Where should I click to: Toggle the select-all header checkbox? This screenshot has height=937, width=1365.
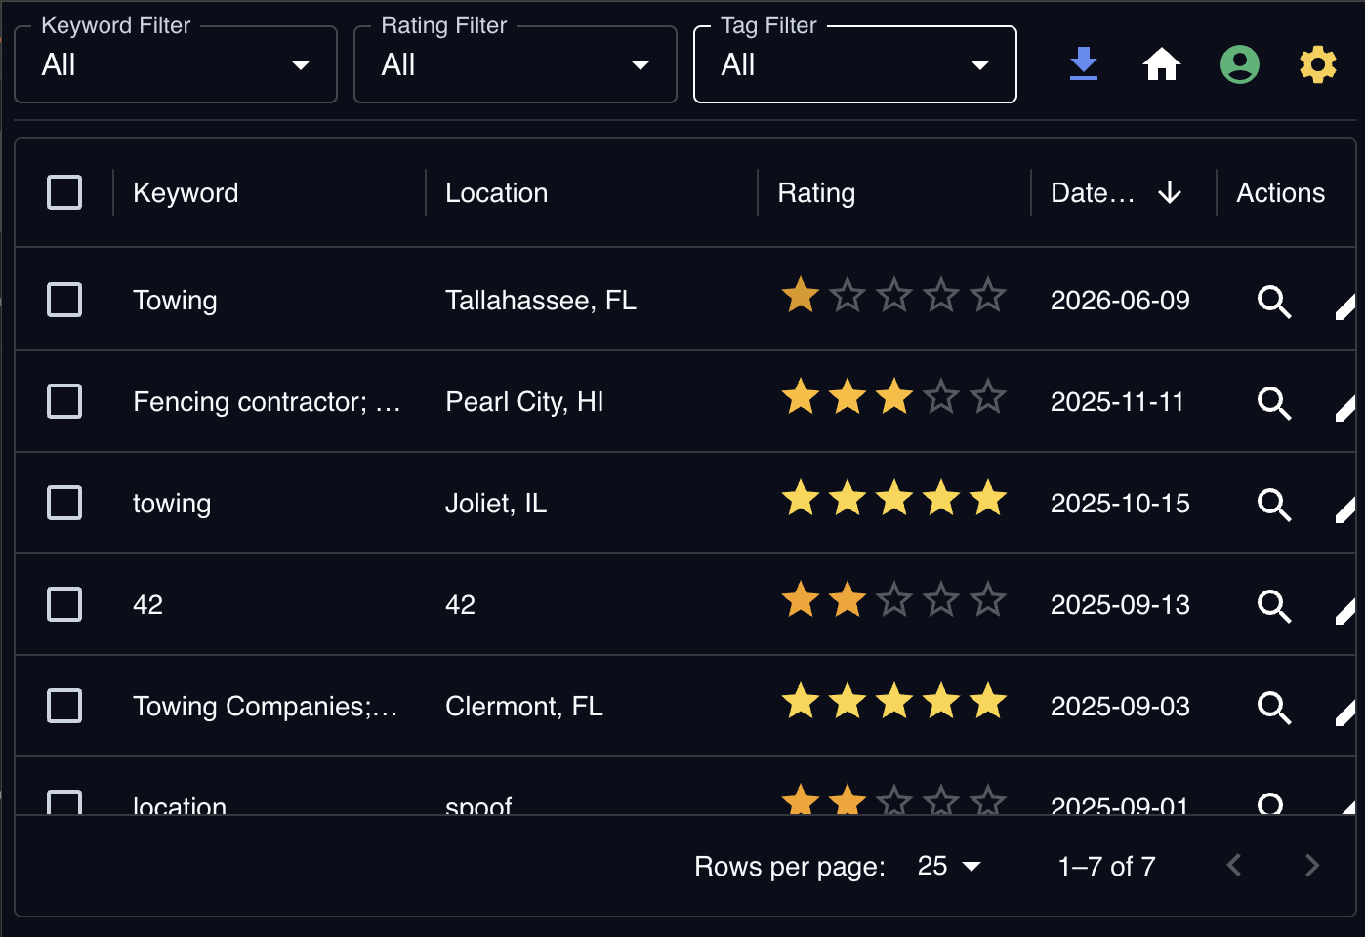pyautogui.click(x=64, y=192)
